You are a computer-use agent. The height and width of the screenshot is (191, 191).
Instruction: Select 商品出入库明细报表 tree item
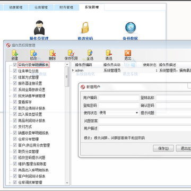pyautogui.click(x=33, y=170)
